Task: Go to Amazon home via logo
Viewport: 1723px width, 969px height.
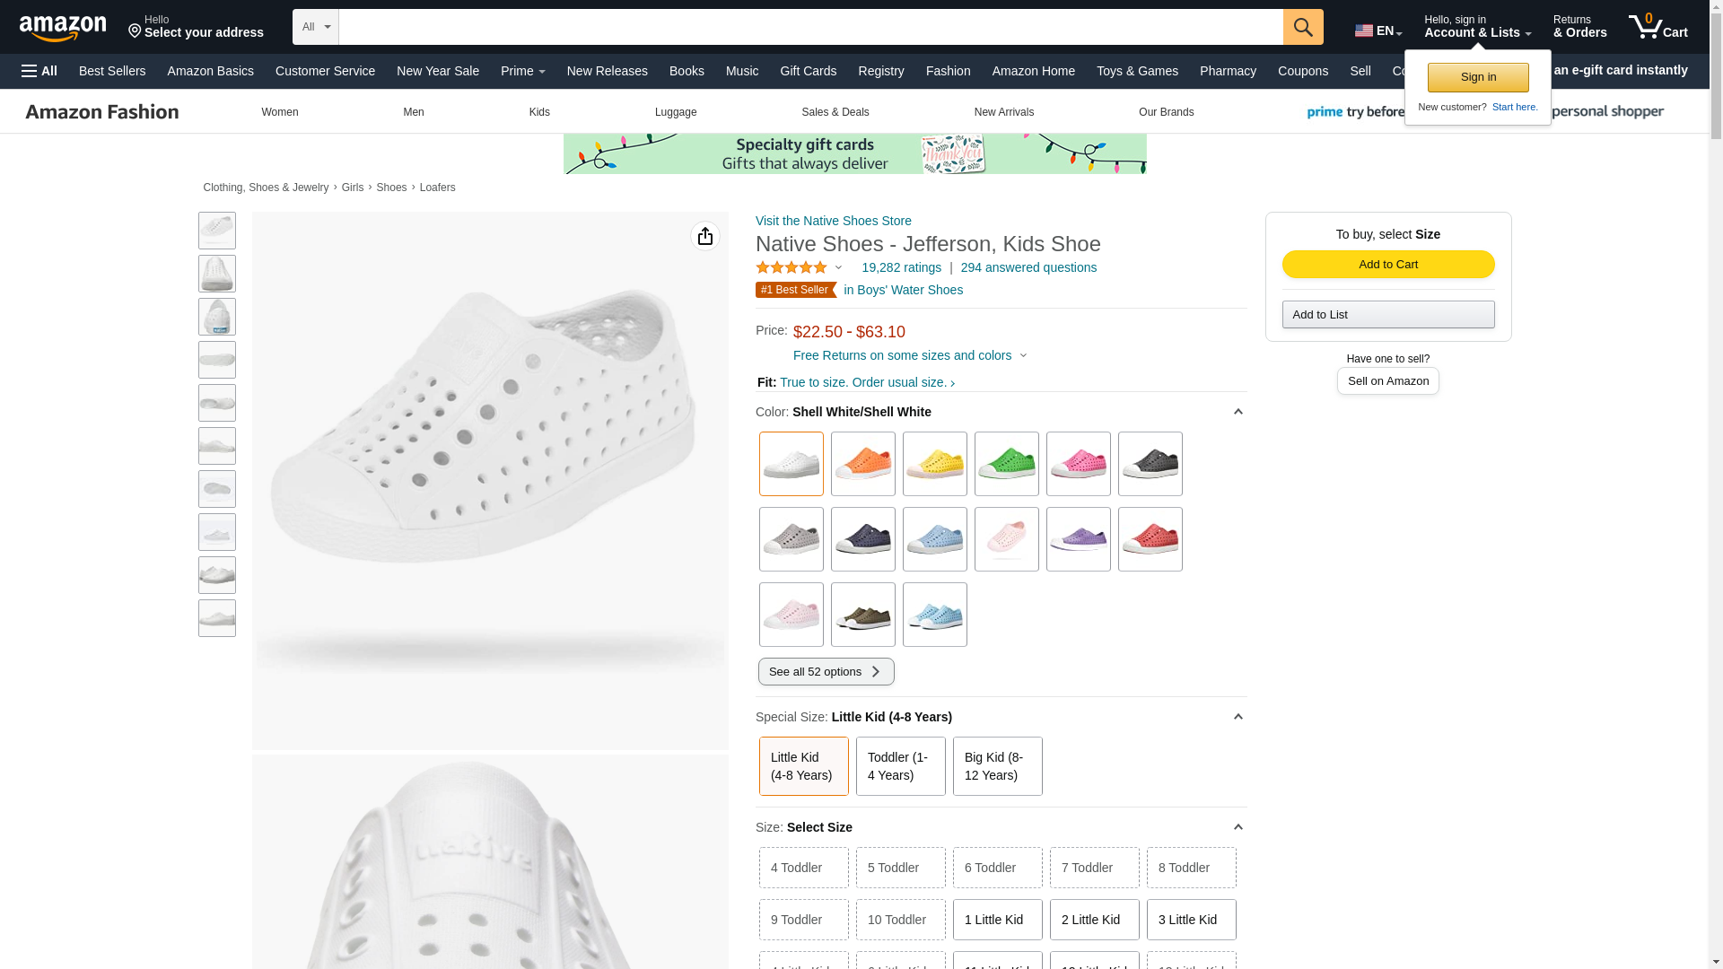Action: coord(63,28)
